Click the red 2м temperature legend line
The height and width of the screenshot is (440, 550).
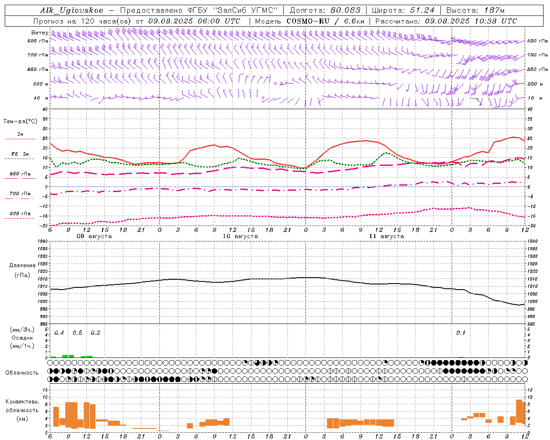pos(20,139)
